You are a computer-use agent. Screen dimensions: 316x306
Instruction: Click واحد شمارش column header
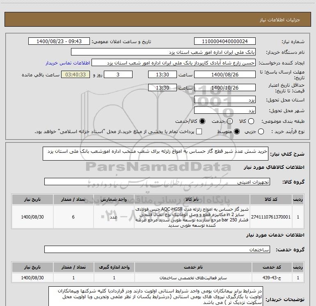click(114, 199)
